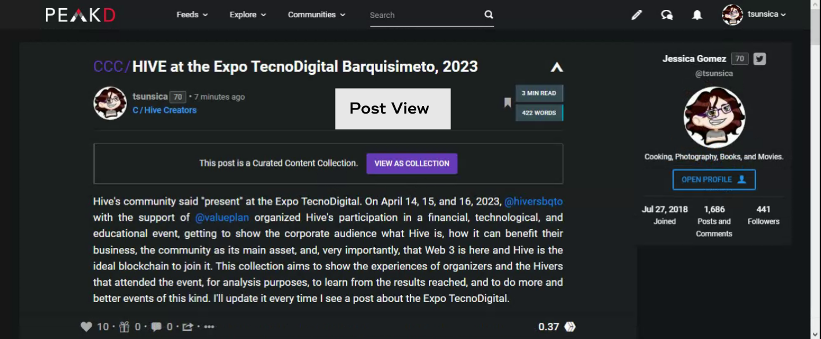Click the user avatar in the top bar
Viewport: 821px width, 339px height.
(x=732, y=14)
